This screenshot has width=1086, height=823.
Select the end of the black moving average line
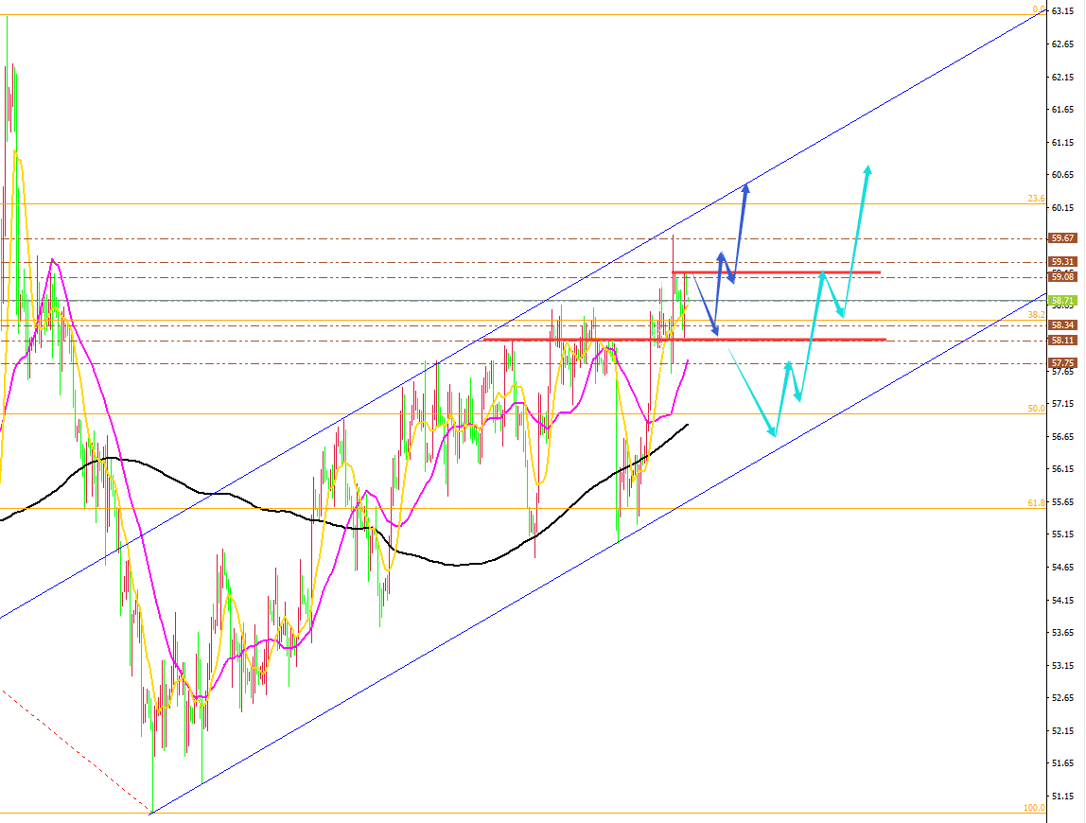(687, 425)
